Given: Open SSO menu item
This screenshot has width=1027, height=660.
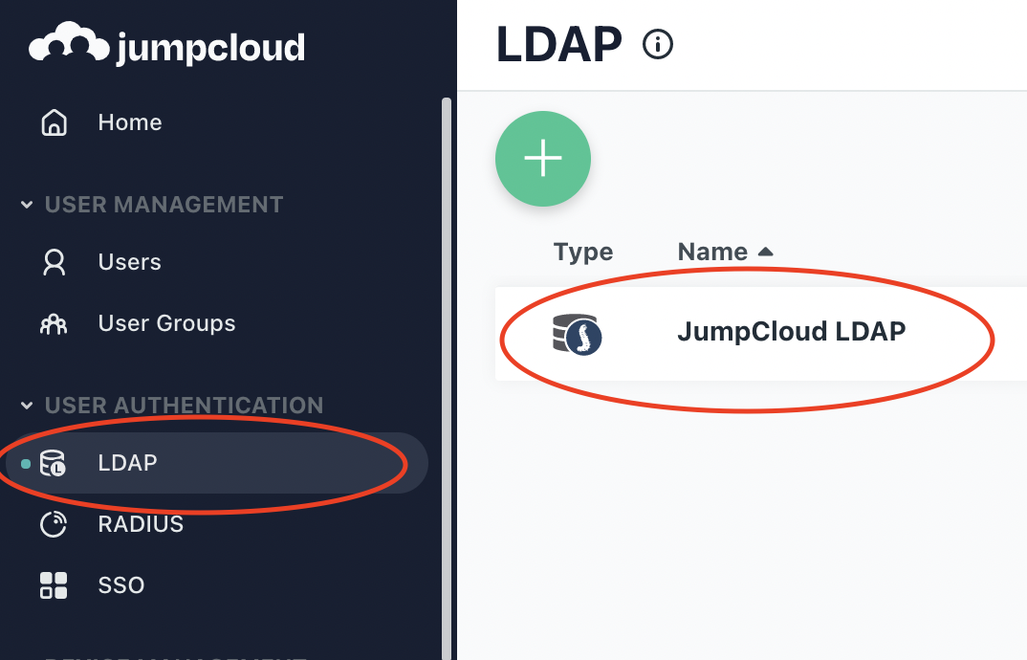Looking at the screenshot, I should coord(120,585).
